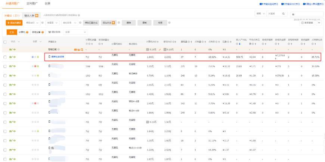Check the row with 移动首条 ranking

point(5,76)
